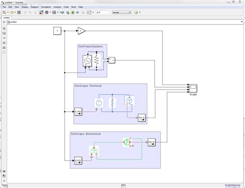Open the address bar dropdown arrow at right
Screen dimensions: 245x188
[242, 22]
